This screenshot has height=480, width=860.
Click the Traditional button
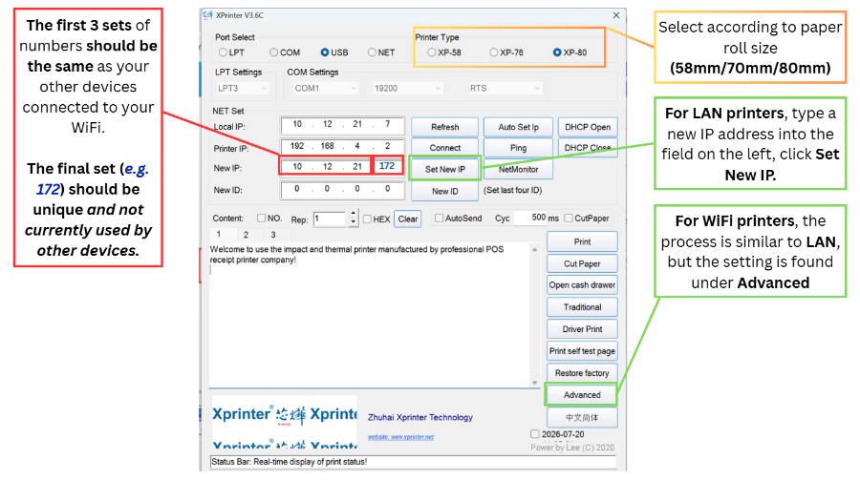[582, 307]
